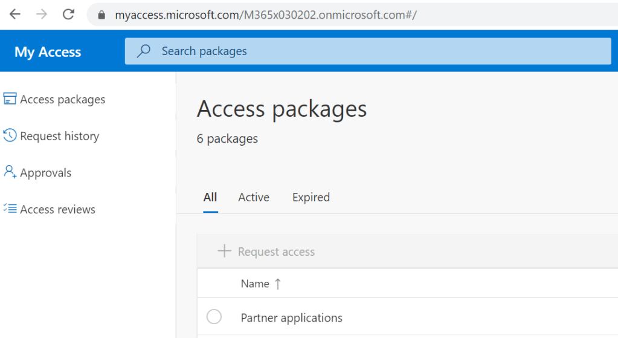Screen dimensions: 618x338
Task: Click the plus icon beside Request access
Action: (224, 252)
